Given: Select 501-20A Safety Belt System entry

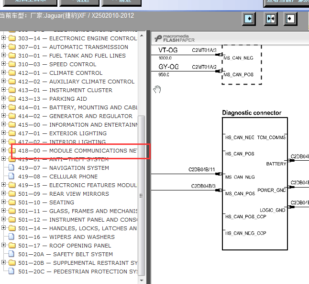Looking at the screenshot, I should (66, 254).
